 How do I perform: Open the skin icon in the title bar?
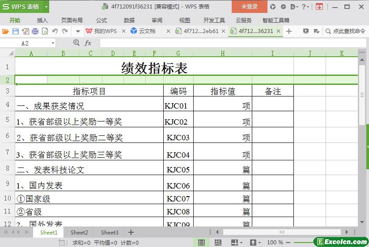coord(273,7)
